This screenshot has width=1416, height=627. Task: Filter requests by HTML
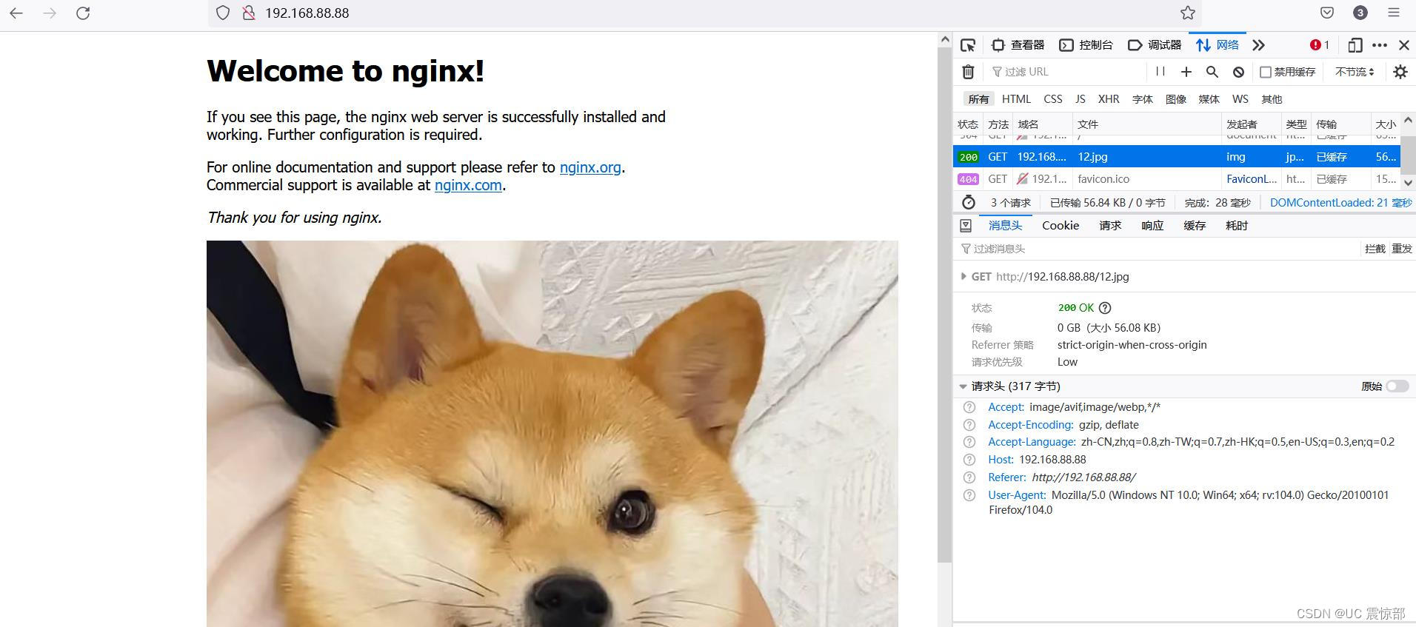coord(1016,99)
